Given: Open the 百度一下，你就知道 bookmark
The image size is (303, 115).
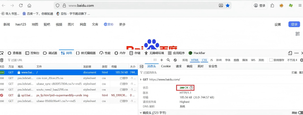Looking at the screenshot, I should click(x=38, y=13).
